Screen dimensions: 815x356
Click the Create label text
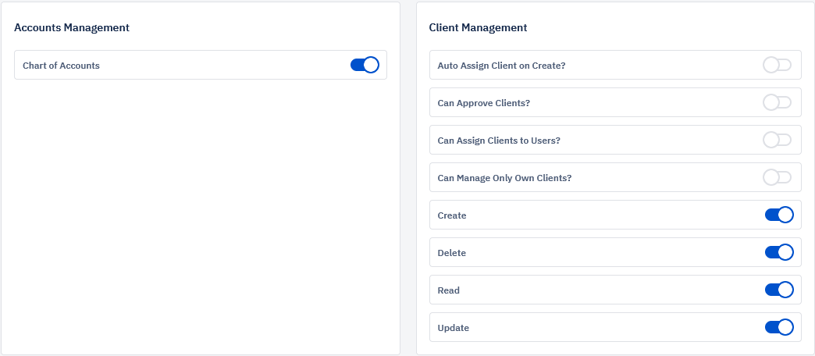pyautogui.click(x=452, y=215)
